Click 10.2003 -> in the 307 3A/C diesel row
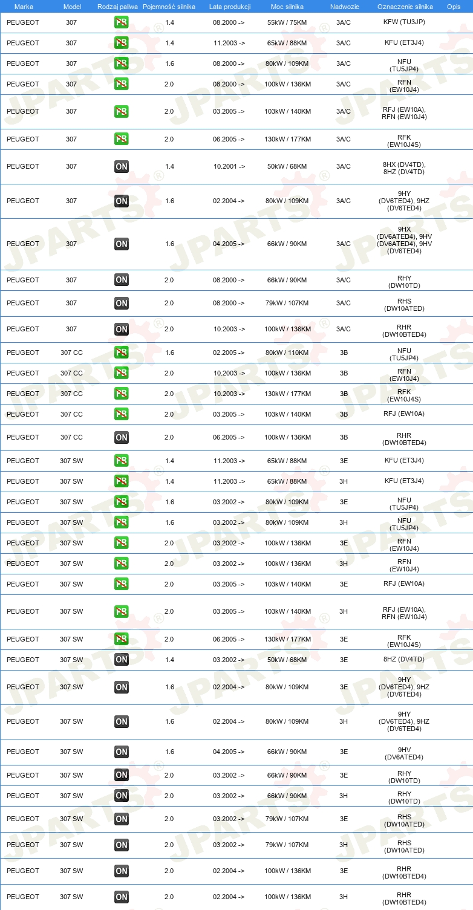This screenshot has height=910, width=473. tap(229, 329)
